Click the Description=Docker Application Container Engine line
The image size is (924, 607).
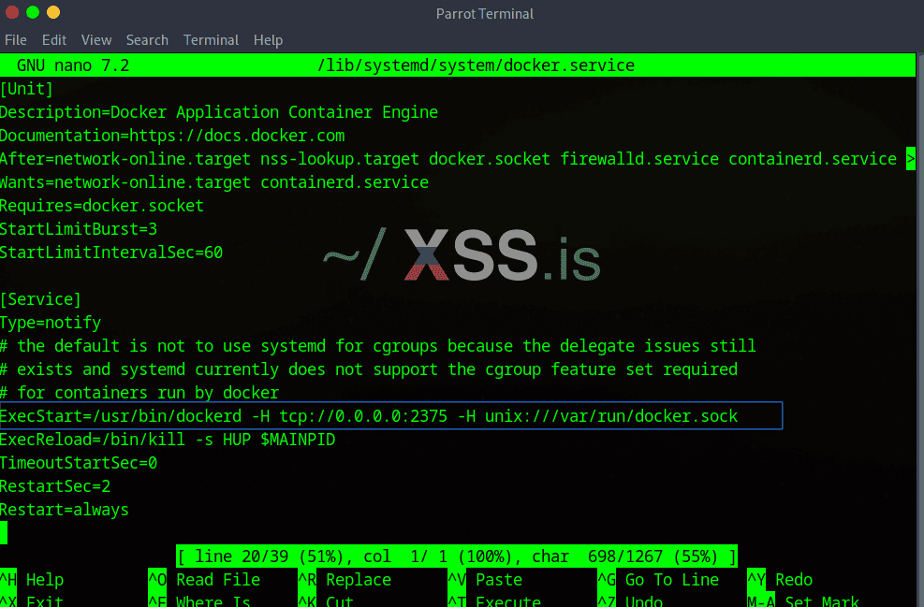pos(219,112)
